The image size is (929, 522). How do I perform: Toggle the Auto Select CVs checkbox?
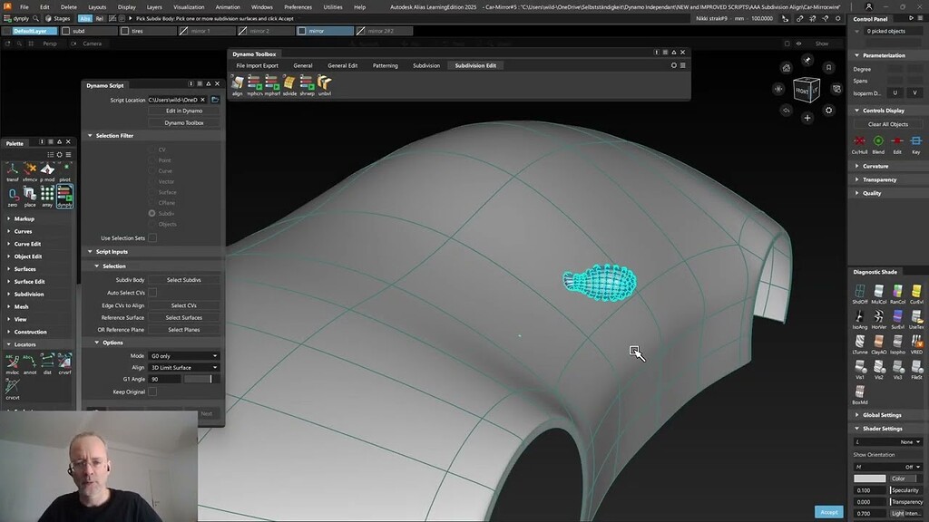[152, 293]
